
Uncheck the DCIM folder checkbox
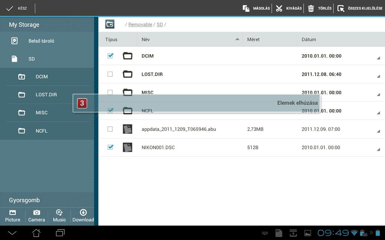coord(110,55)
